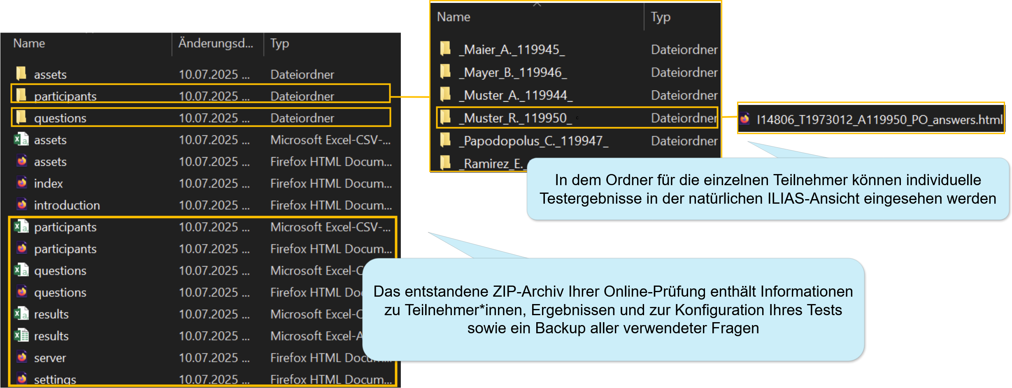Click the _Muster_A._119944_ folder icon
Image resolution: width=1012 pixels, height=388 pixels.
(445, 94)
